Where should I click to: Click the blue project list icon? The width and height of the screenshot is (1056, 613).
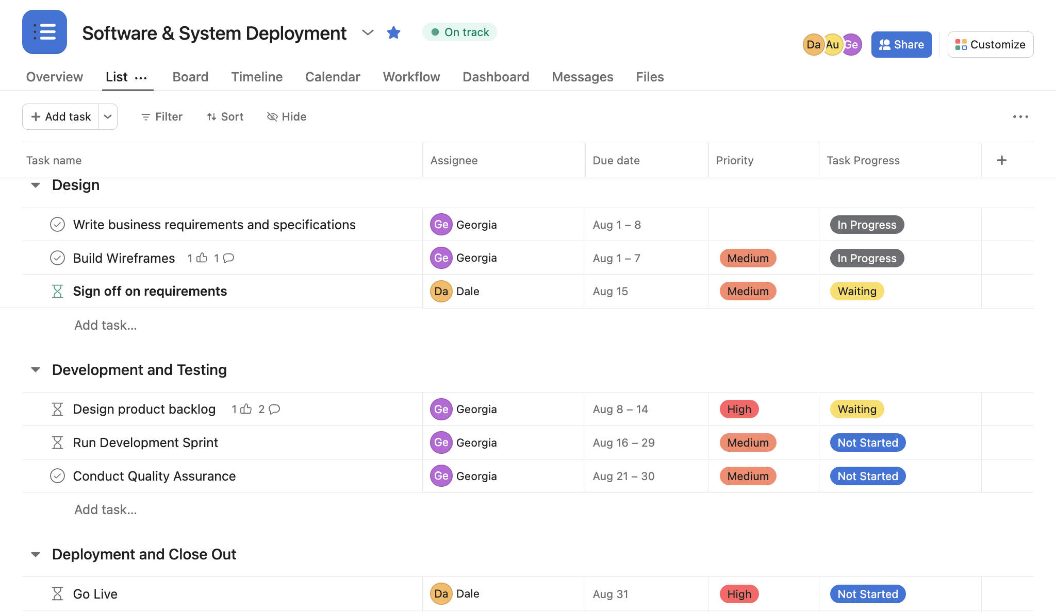click(44, 32)
